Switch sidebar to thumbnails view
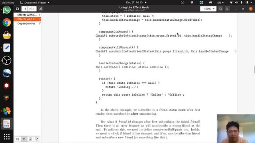 coord(18,139)
